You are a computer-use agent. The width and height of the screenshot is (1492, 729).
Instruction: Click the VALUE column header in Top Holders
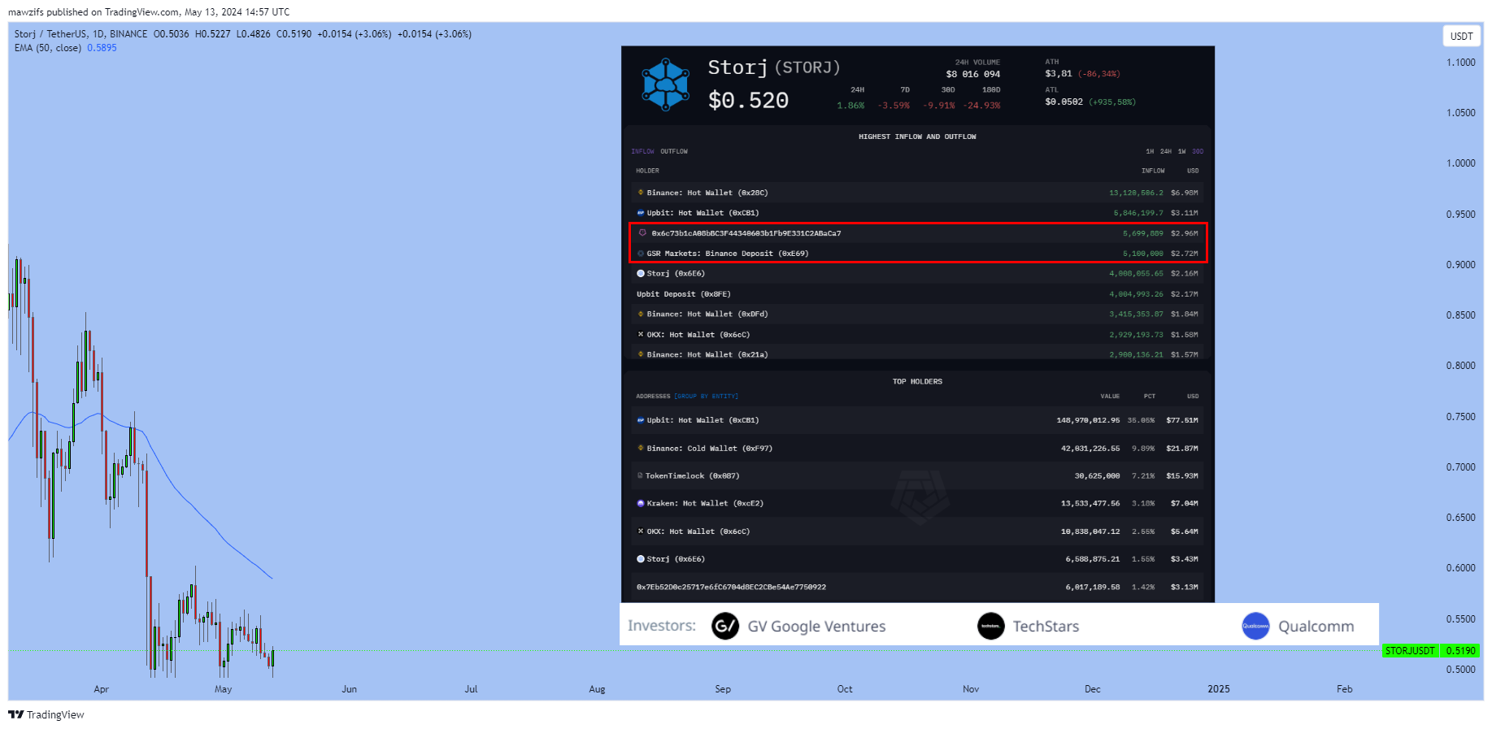[x=1110, y=396]
